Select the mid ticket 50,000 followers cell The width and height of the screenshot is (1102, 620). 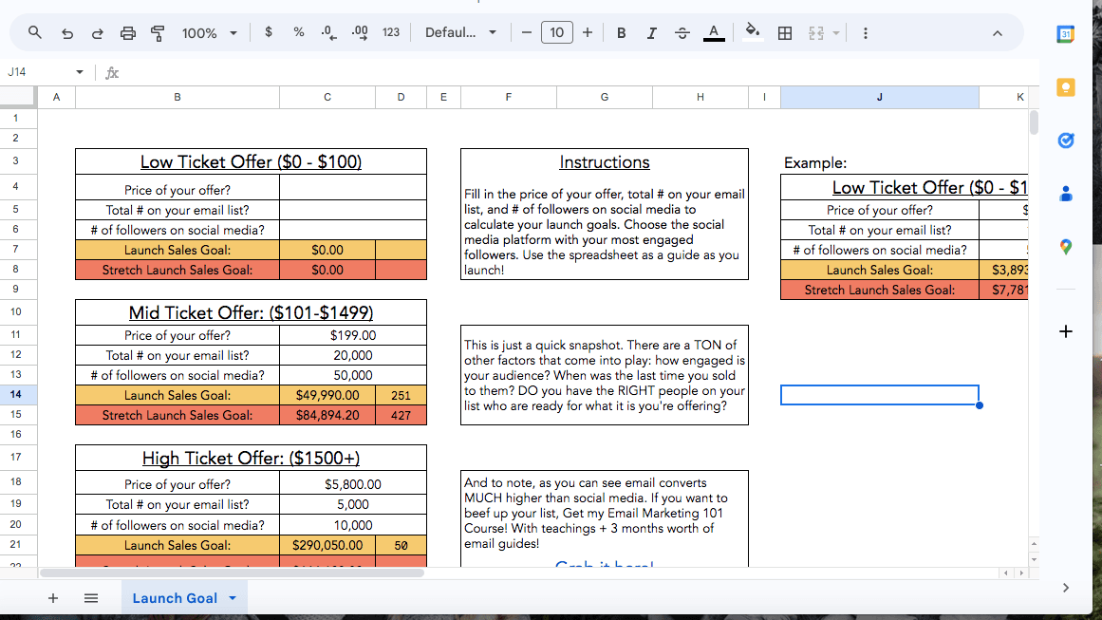pyautogui.click(x=353, y=375)
